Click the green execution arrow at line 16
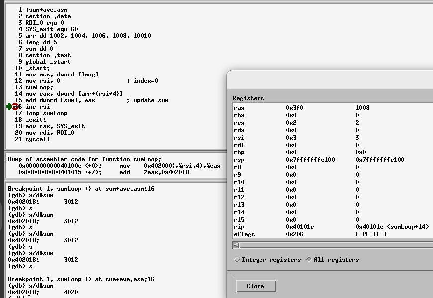This screenshot has height=298, width=433. tap(9, 106)
